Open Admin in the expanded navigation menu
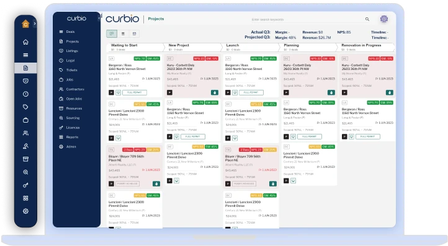448x246 pixels. coord(68,147)
